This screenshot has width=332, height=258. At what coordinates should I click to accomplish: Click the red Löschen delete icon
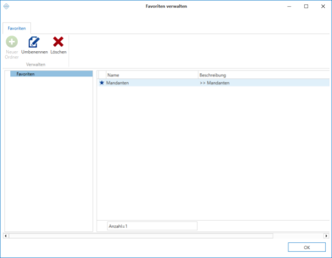tap(58, 42)
